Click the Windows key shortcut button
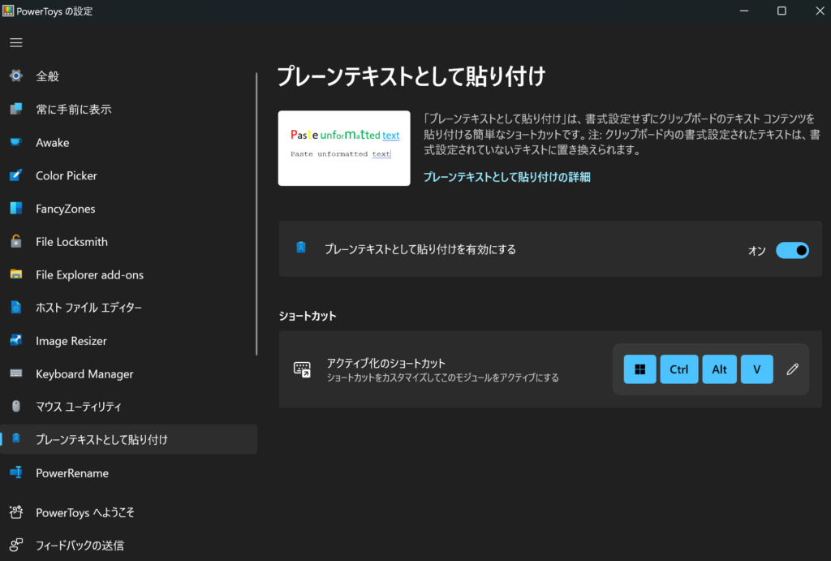The image size is (831, 561). pyautogui.click(x=639, y=369)
